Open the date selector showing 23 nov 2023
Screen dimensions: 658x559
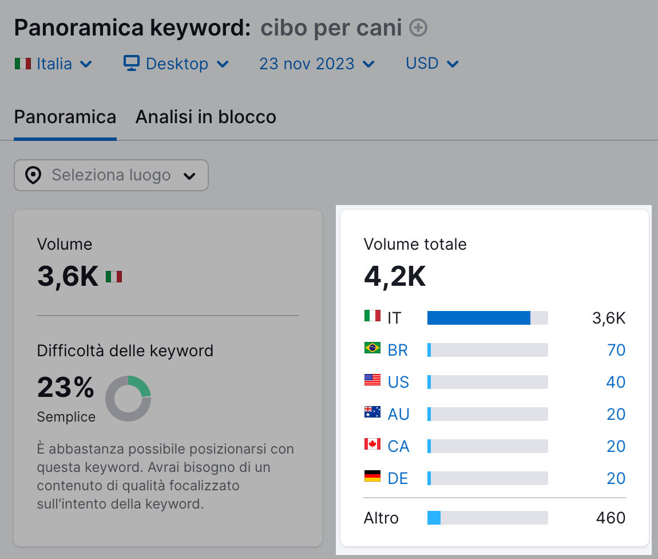[317, 64]
